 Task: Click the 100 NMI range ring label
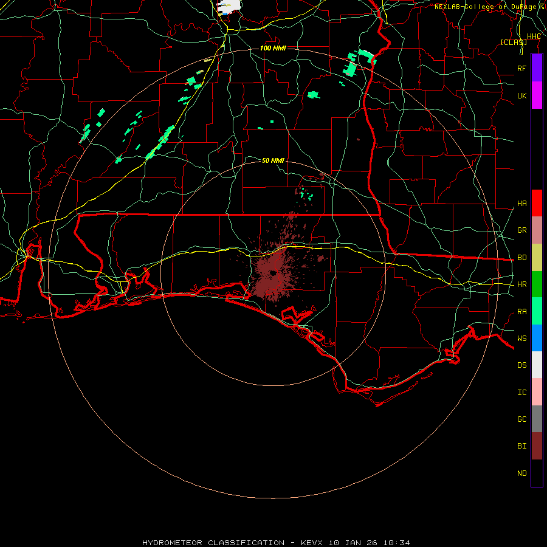click(x=273, y=48)
